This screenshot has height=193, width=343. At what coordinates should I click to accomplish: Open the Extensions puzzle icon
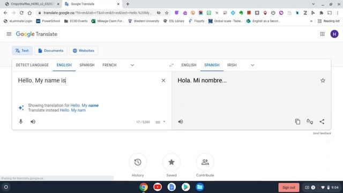pos(321,13)
